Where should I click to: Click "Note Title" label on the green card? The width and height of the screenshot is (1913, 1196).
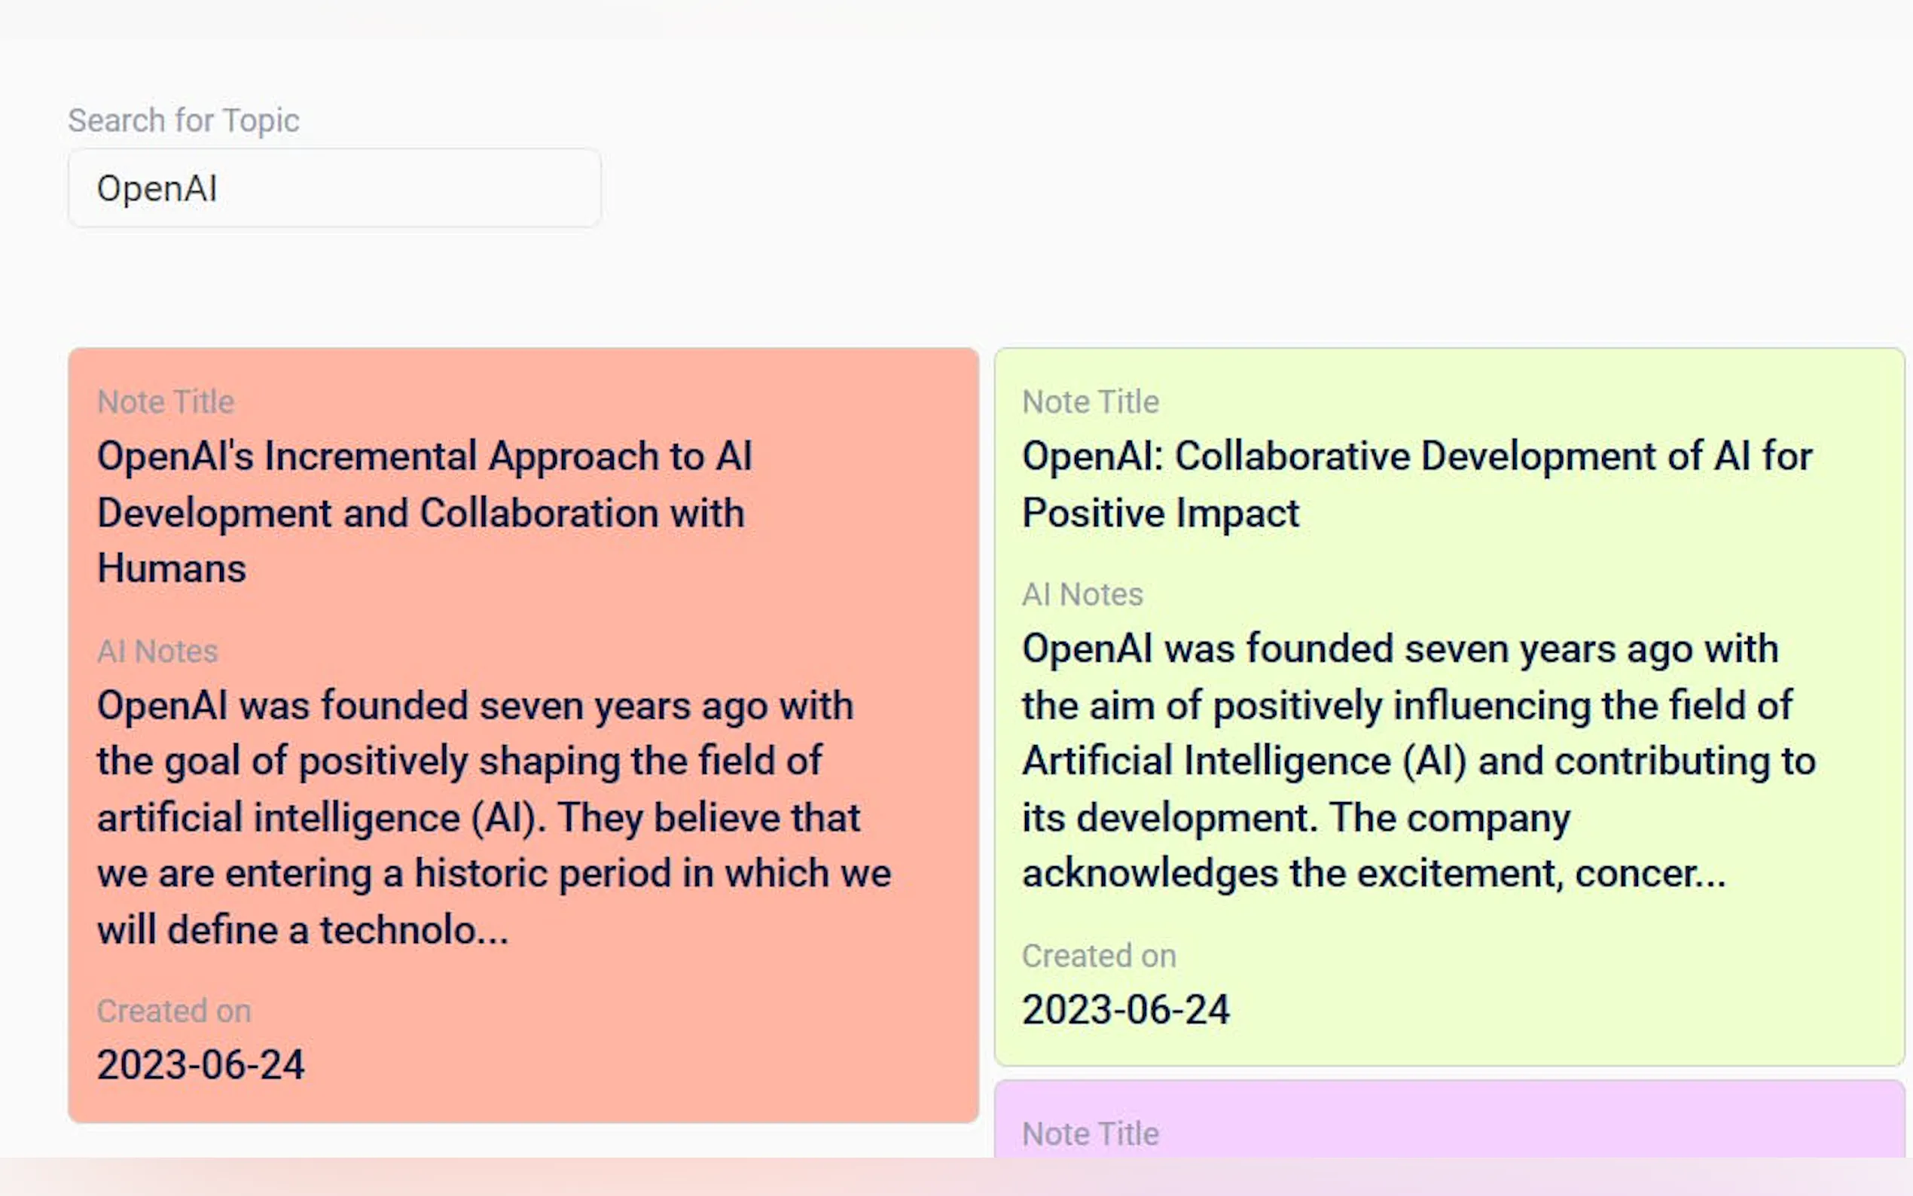click(1090, 402)
